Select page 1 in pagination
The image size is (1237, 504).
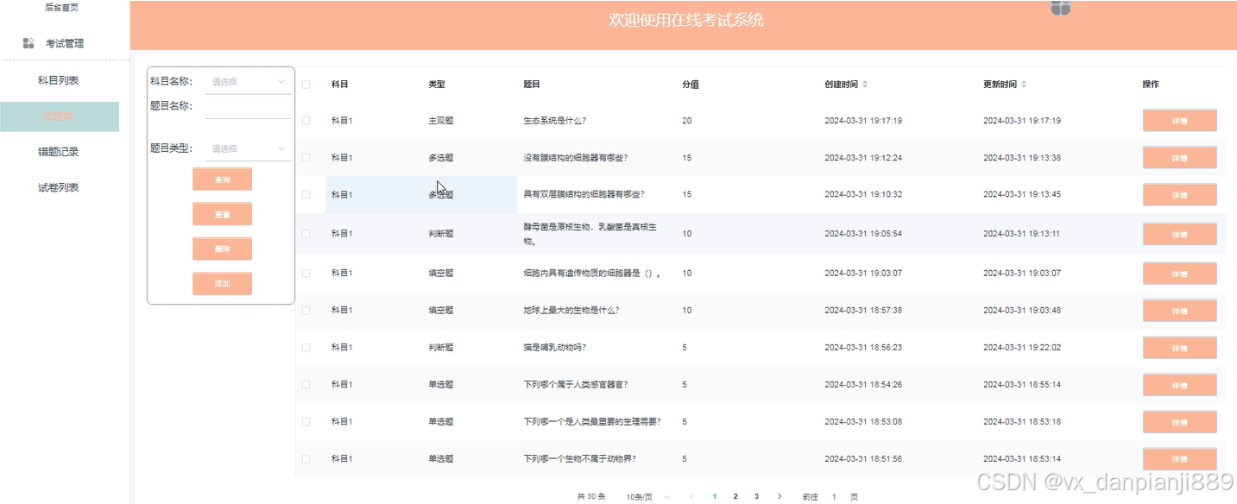point(714,497)
